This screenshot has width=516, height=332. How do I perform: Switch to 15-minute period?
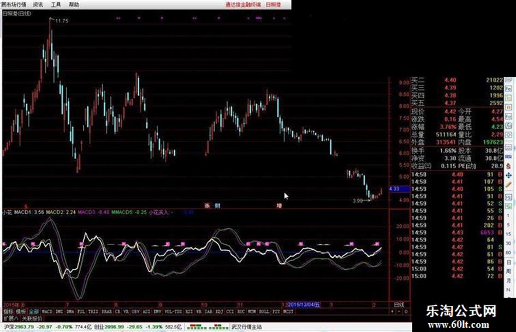509,234
